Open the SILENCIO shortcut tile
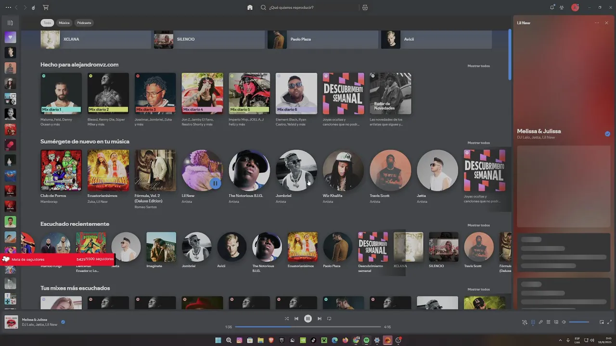The width and height of the screenshot is (616, 346). tap(209, 39)
